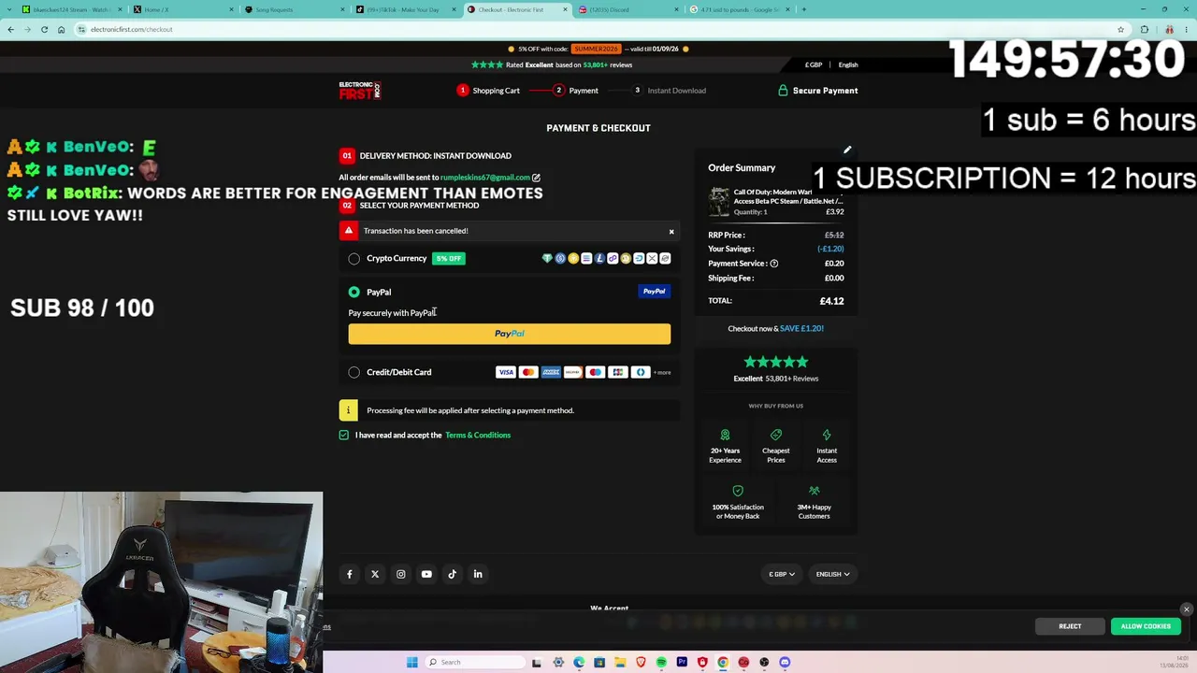The width and height of the screenshot is (1197, 673).
Task: Select the Crypto Currency payment option
Action: point(354,259)
